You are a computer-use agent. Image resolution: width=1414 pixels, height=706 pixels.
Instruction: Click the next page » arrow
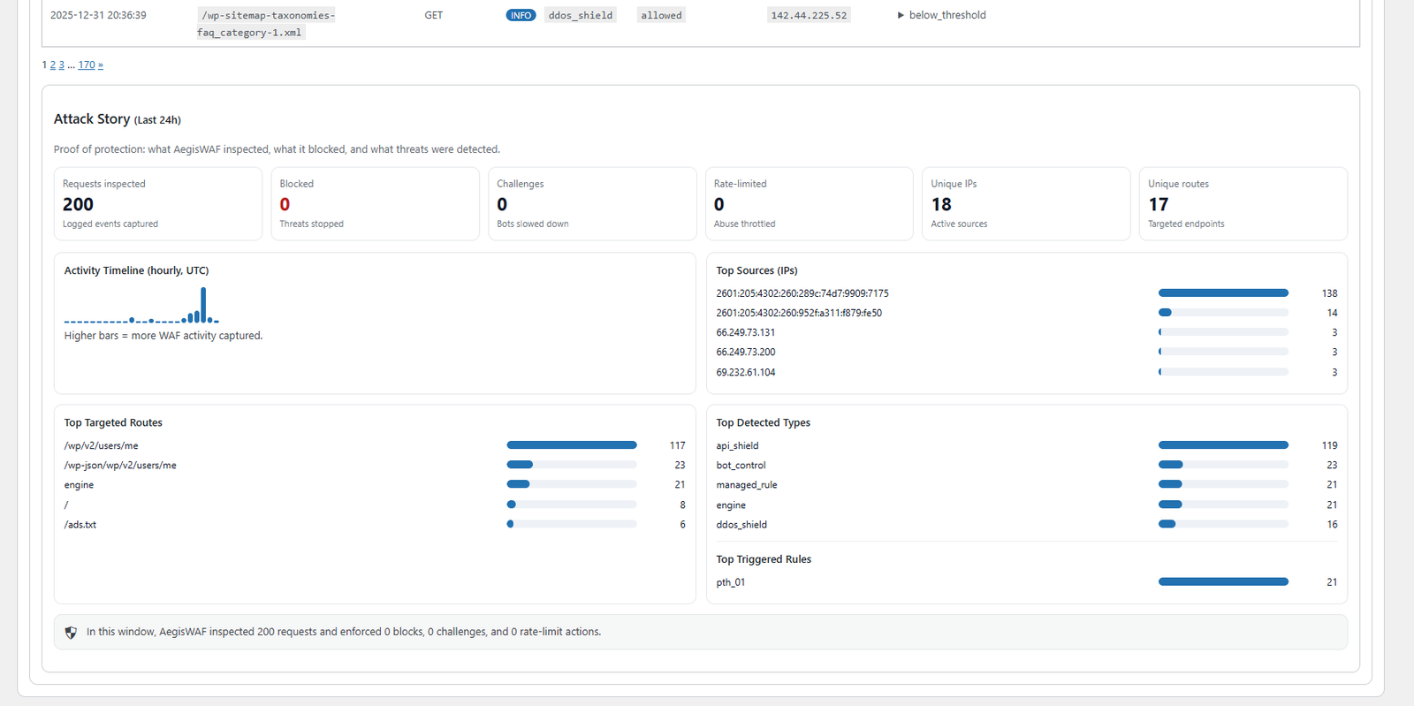(x=101, y=65)
